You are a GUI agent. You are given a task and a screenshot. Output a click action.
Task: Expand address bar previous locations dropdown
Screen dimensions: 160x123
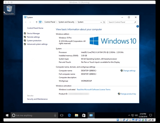click(x=101, y=22)
